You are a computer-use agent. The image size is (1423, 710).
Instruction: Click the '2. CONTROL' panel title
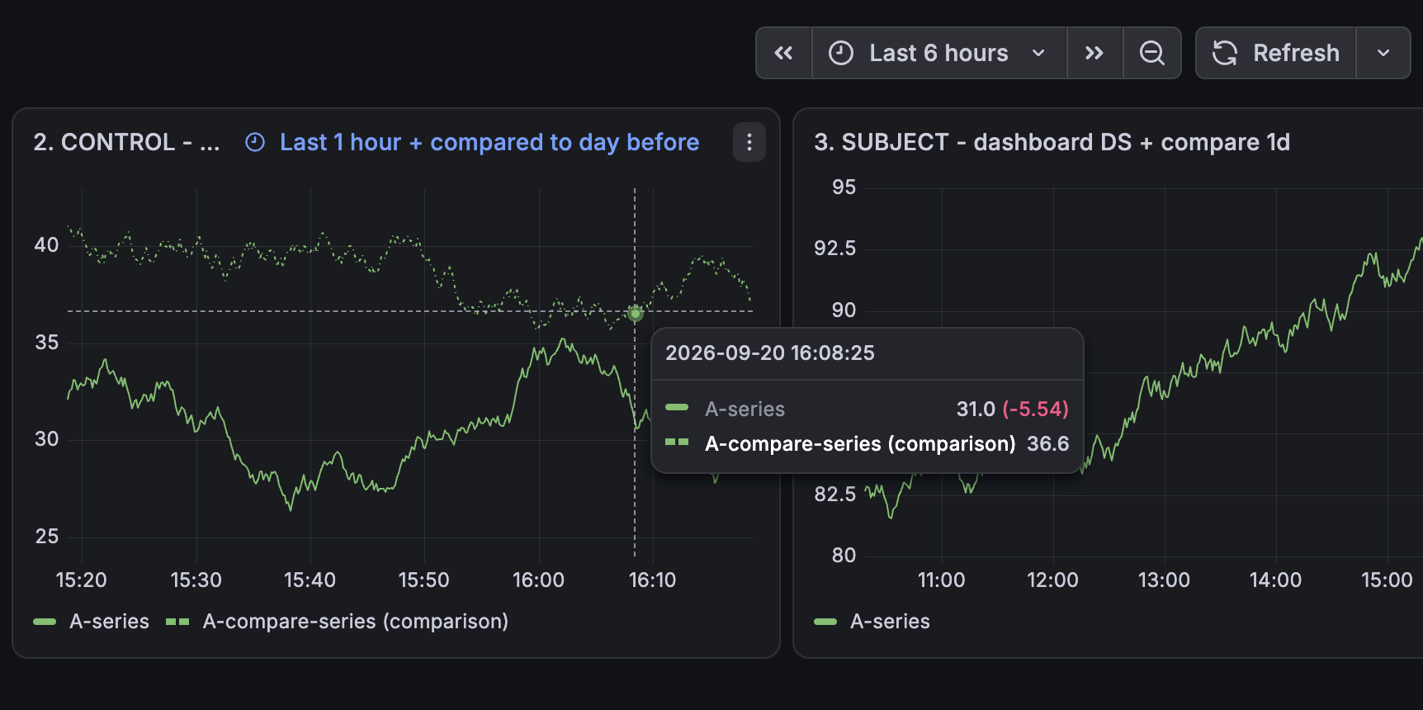pyautogui.click(x=127, y=142)
